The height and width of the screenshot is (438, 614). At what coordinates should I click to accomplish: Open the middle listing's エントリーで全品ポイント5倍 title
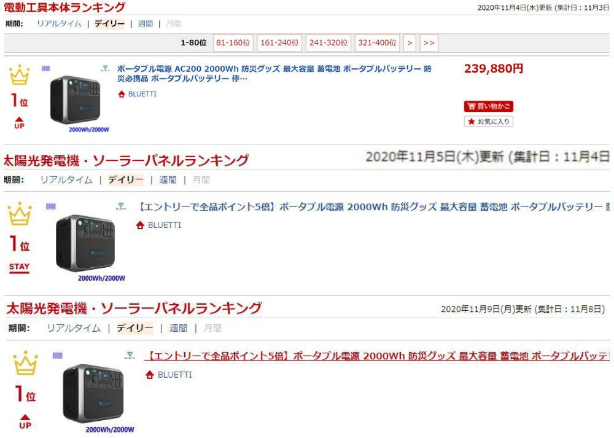372,207
